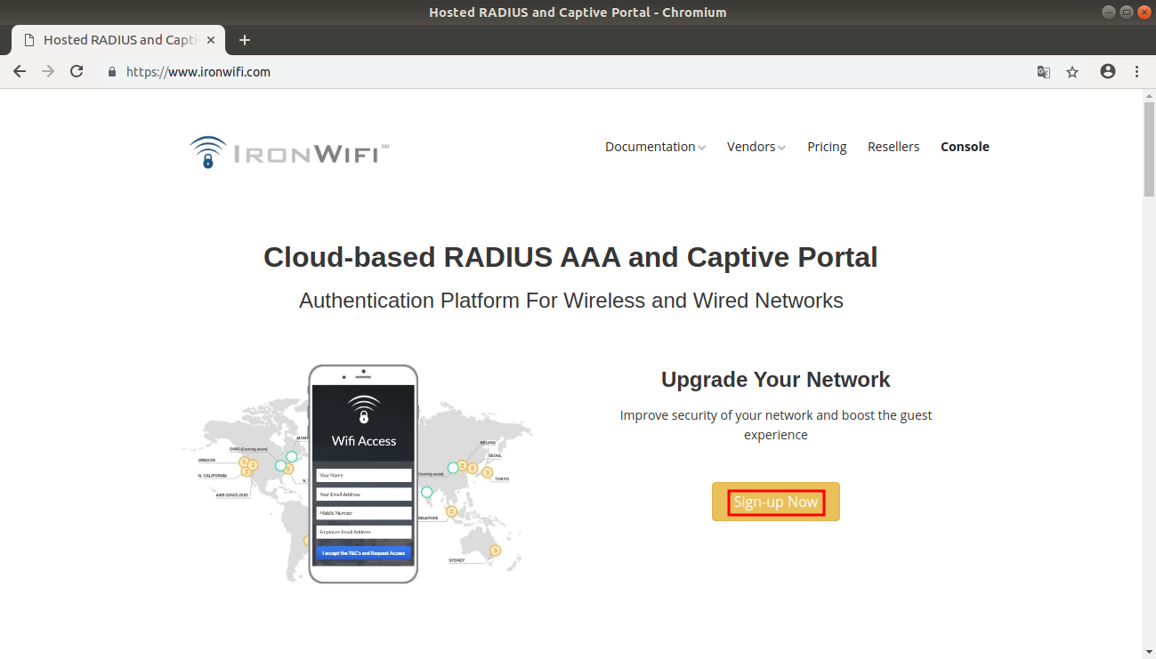The height and width of the screenshot is (659, 1156).
Task: Open a new browser tab
Action: pos(245,40)
